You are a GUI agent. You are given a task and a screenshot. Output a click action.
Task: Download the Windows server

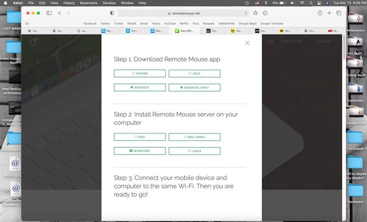tap(140, 151)
